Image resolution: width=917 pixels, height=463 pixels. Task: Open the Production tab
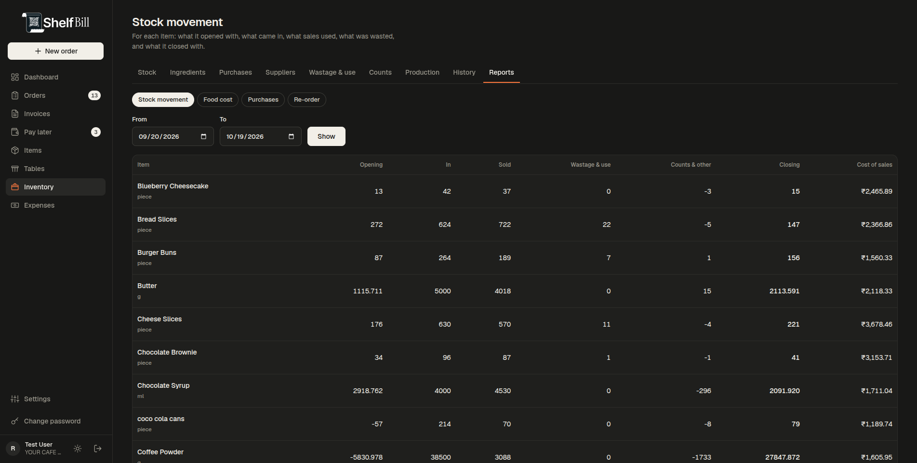422,72
